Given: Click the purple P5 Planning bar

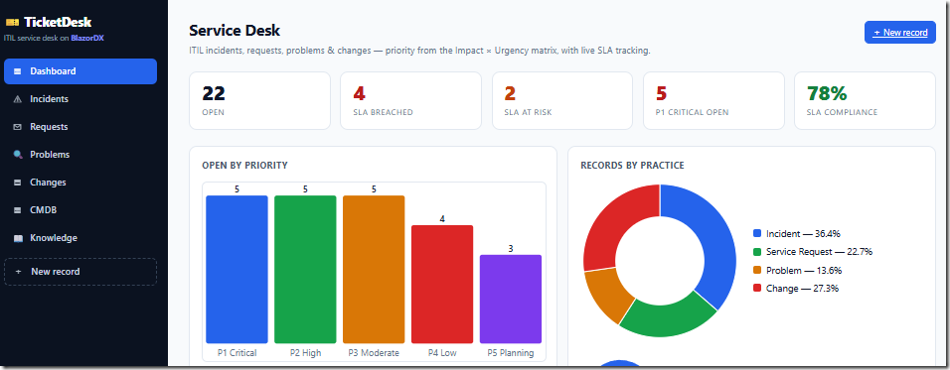Looking at the screenshot, I should coord(511,300).
